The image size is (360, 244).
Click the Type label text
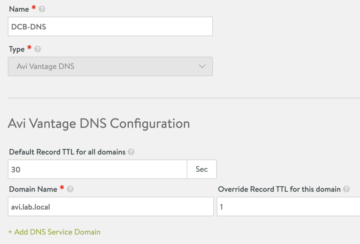17,49
